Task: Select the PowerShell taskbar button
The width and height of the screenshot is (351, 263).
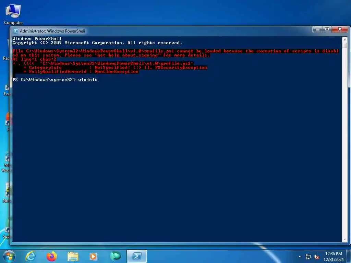Action: coord(136,256)
